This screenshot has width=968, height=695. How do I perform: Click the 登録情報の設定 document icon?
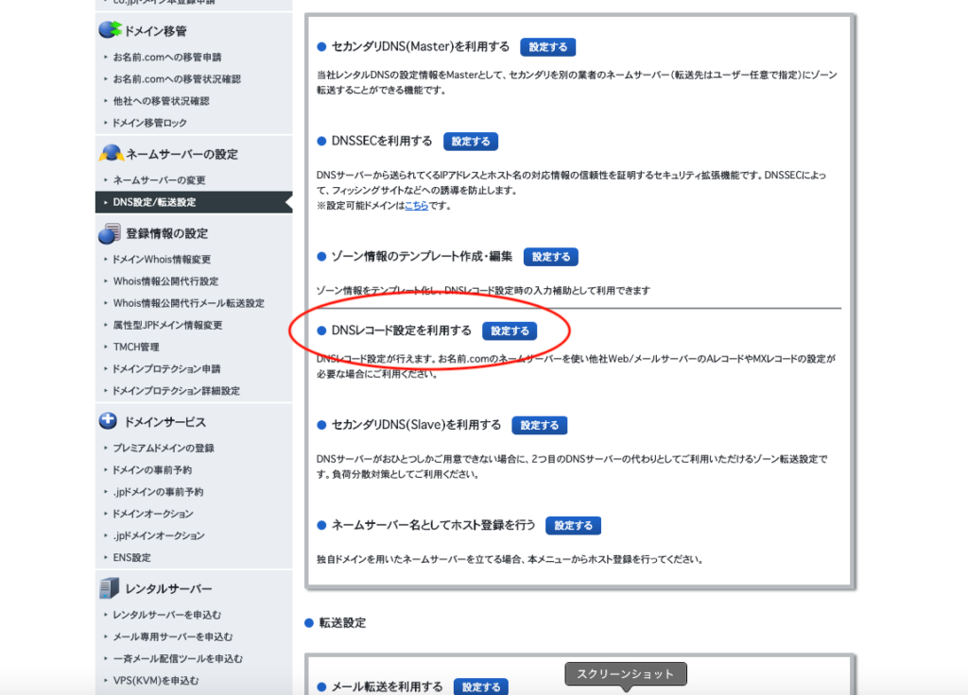(x=110, y=233)
